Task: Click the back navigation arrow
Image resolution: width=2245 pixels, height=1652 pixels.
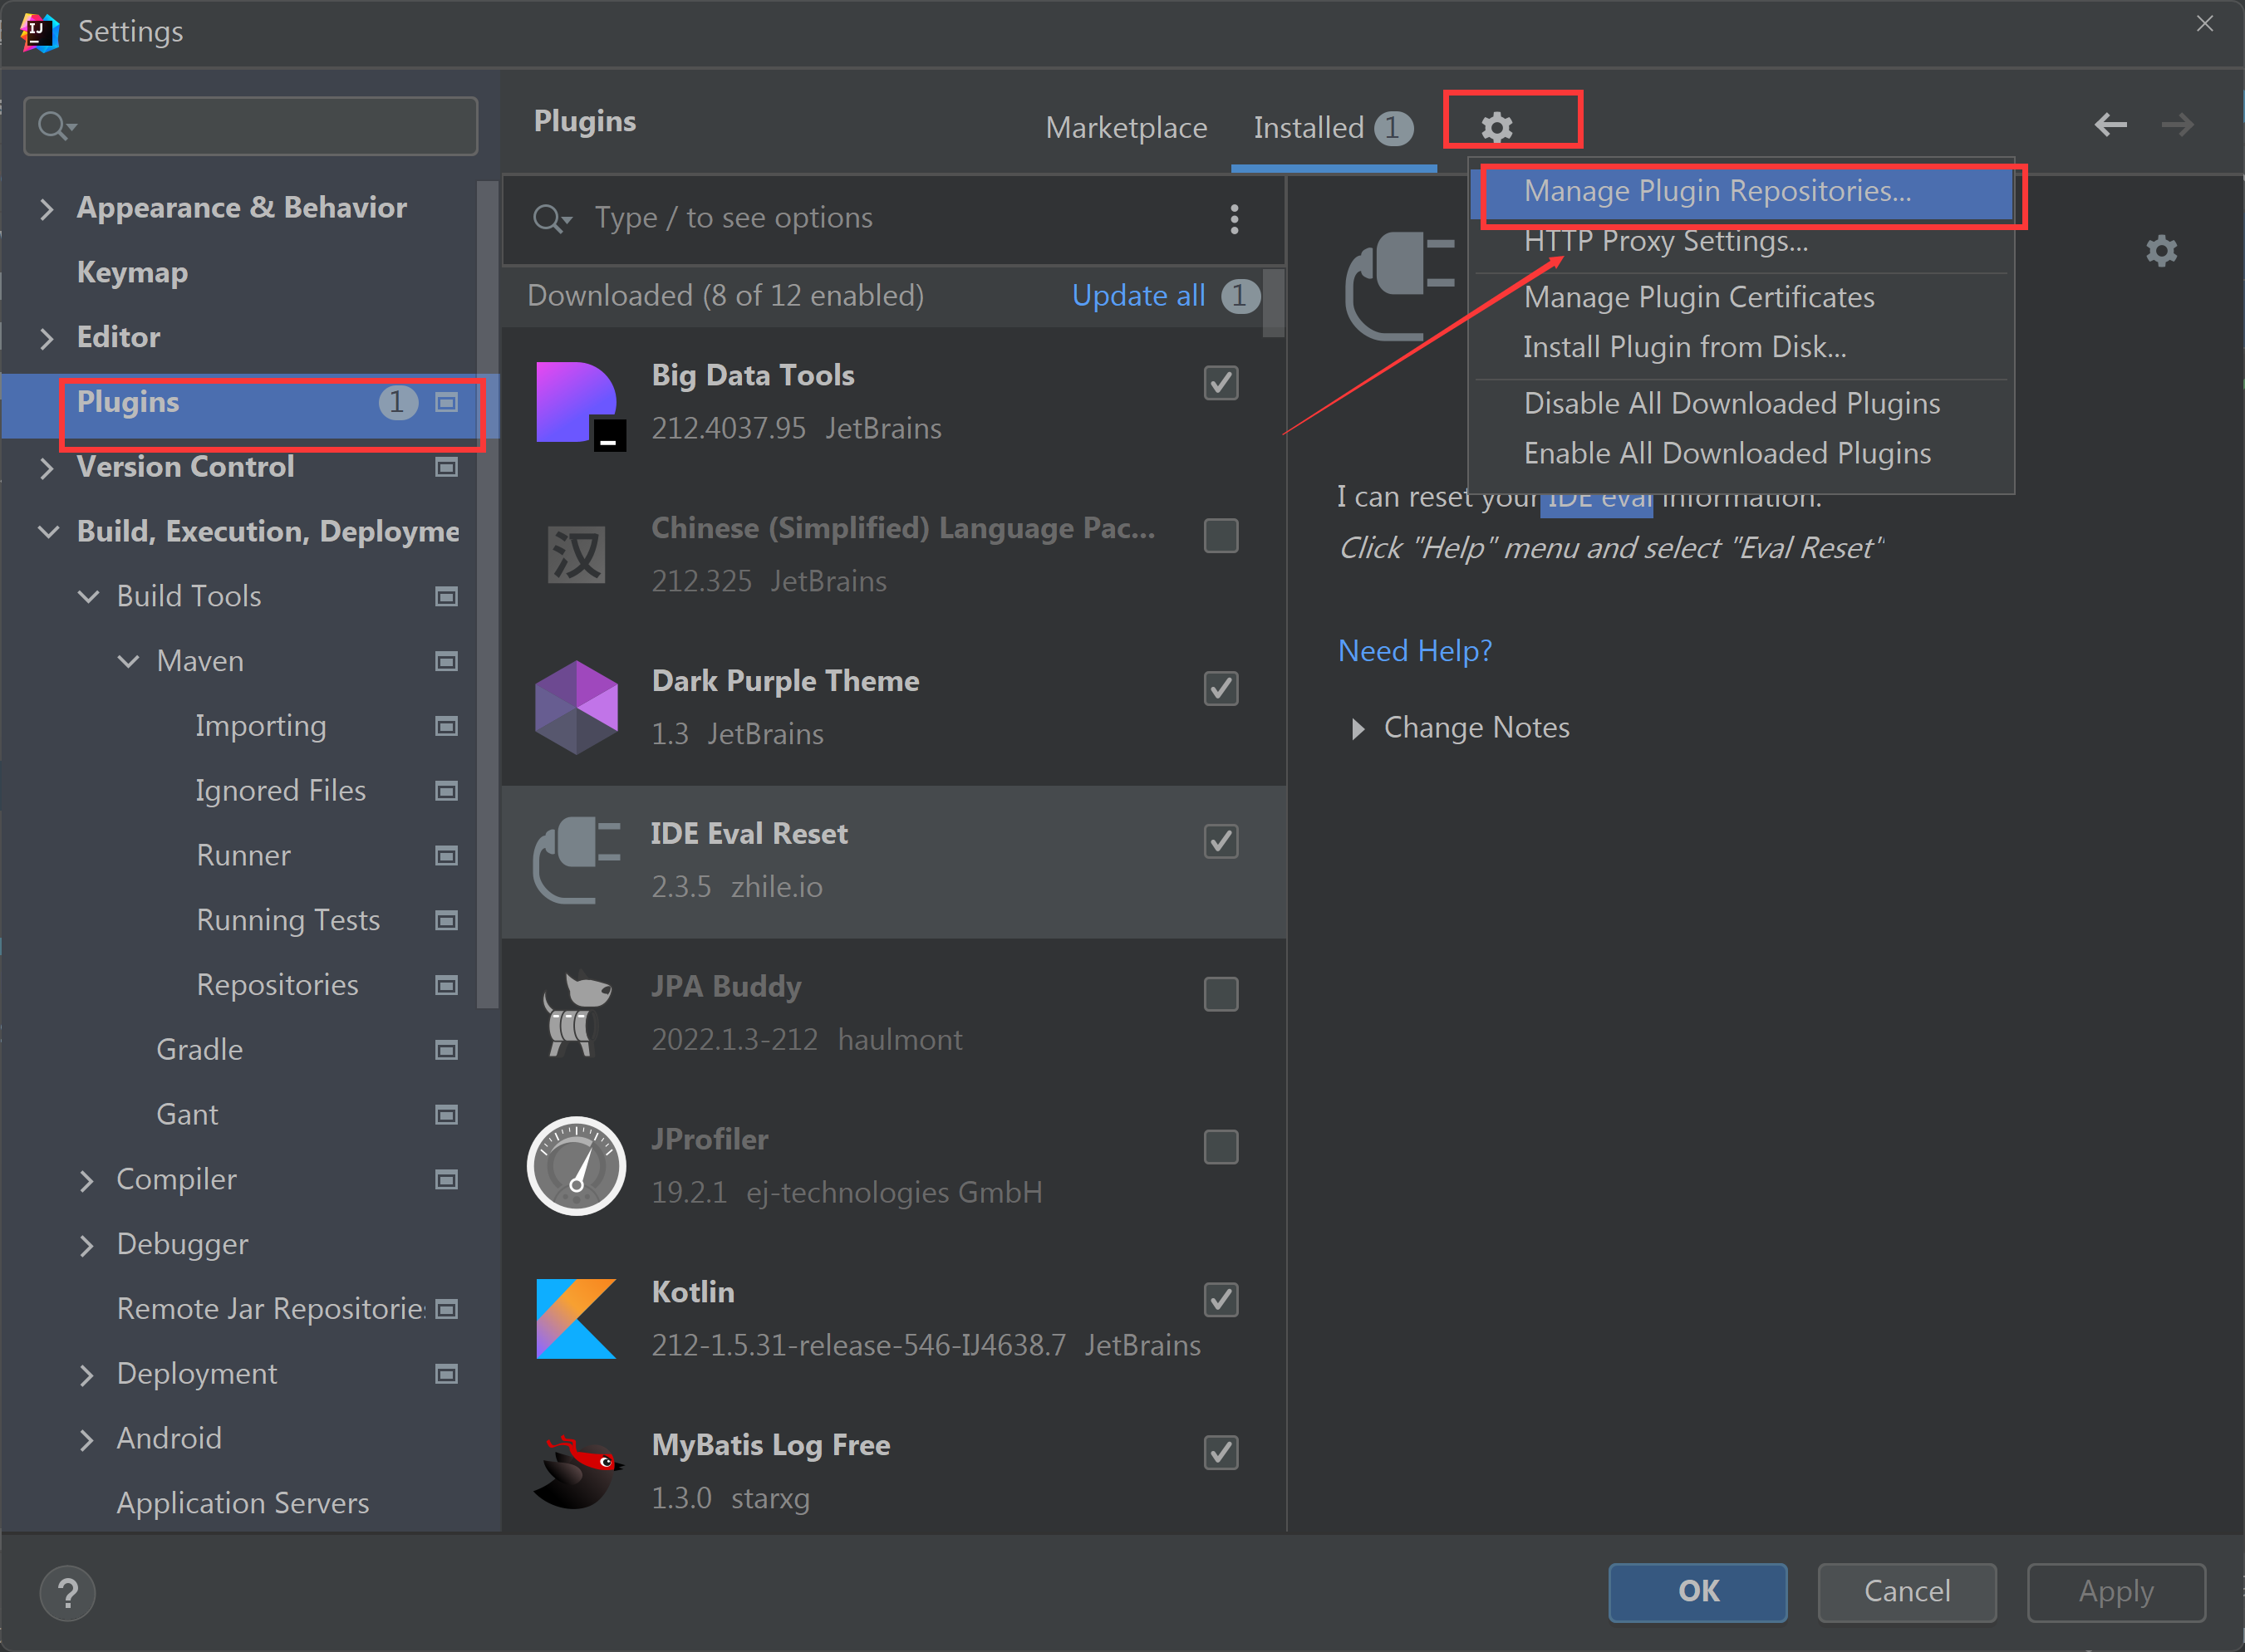Action: coord(2111,125)
